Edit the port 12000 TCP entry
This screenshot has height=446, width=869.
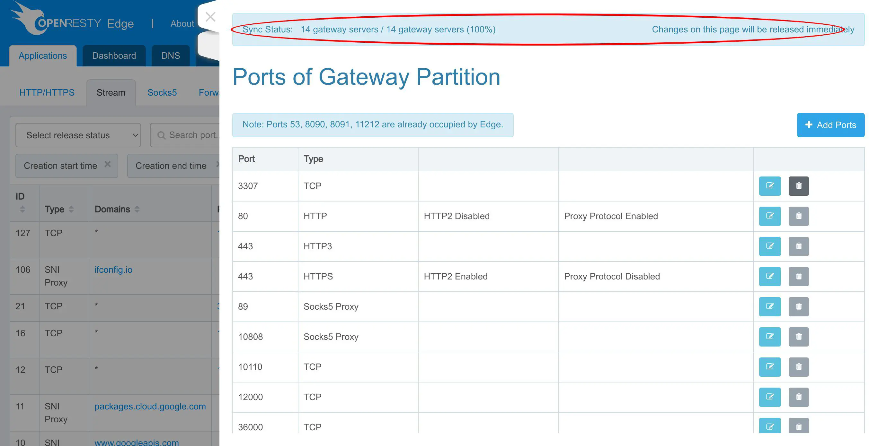(769, 397)
